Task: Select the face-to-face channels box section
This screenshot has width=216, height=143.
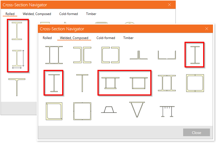Action: point(111,55)
